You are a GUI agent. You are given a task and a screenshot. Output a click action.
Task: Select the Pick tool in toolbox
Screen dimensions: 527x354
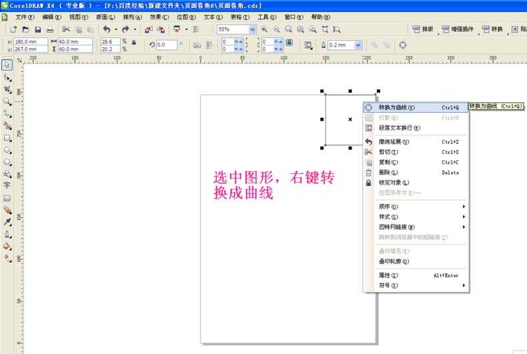(x=7, y=65)
